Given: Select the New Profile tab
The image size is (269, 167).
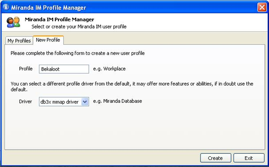Looking at the screenshot, I should [x=48, y=40].
